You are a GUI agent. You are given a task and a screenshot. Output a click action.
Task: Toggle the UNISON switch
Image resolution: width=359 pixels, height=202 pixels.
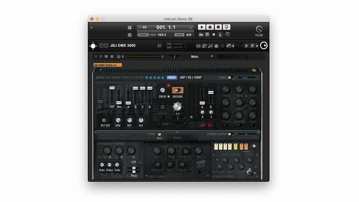(x=178, y=90)
